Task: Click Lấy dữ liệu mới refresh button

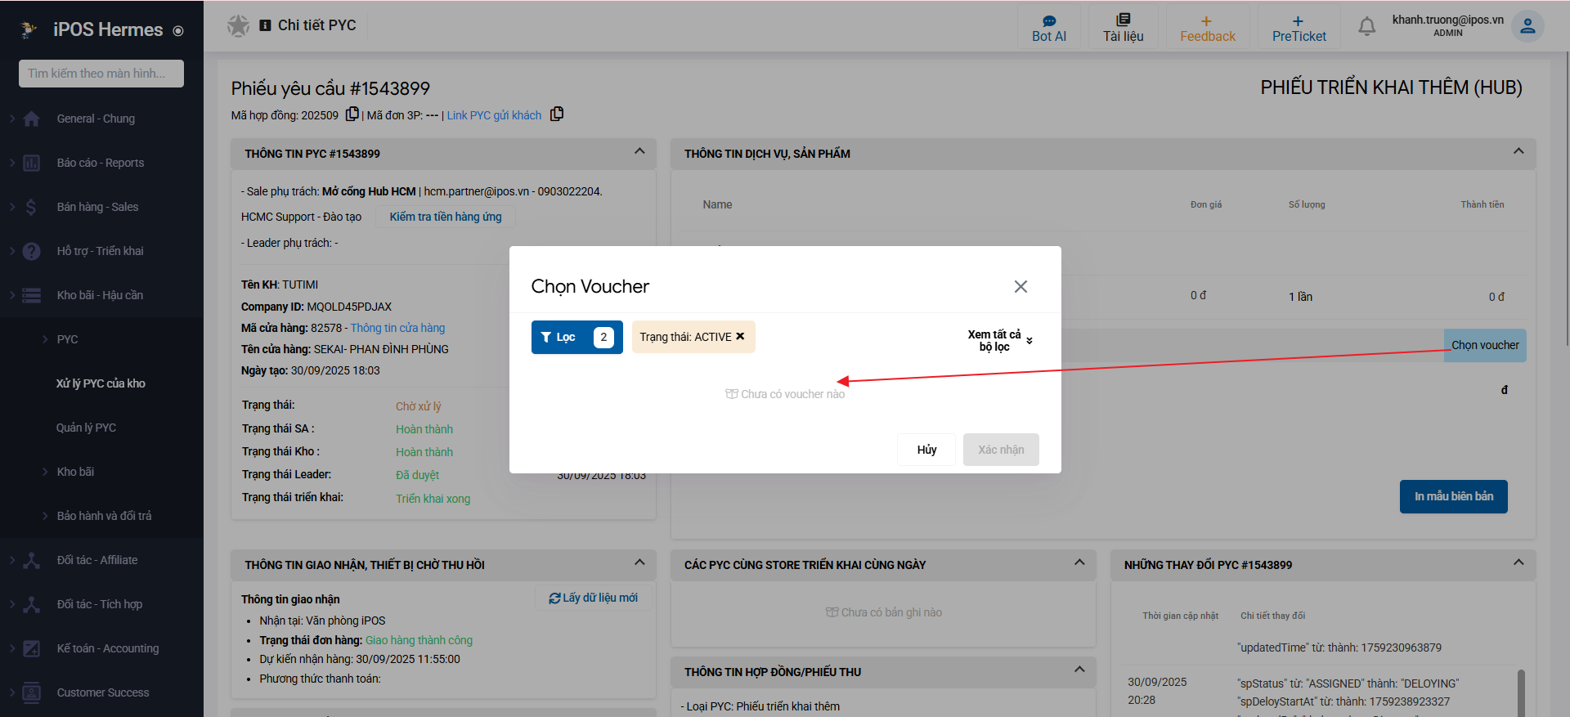Action: (594, 598)
